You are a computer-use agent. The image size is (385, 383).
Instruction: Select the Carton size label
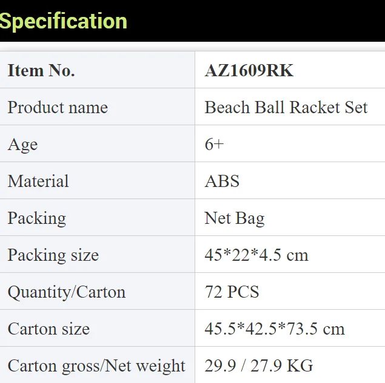pos(49,329)
